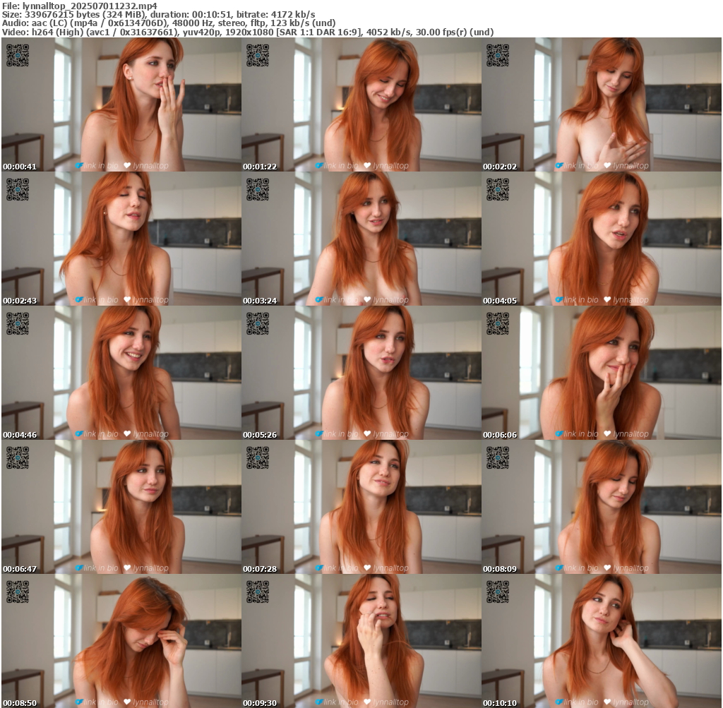Screen dimensions: 723x708
Task: Click the blue link icon in the 00:09:30 frame
Action: tap(319, 702)
